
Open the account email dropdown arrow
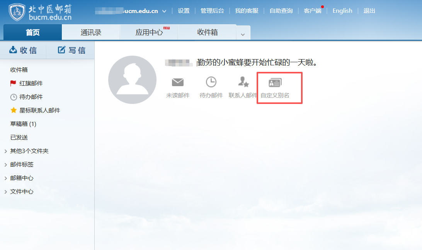tap(164, 11)
